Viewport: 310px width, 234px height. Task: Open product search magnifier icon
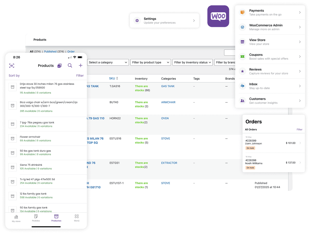tap(70, 66)
